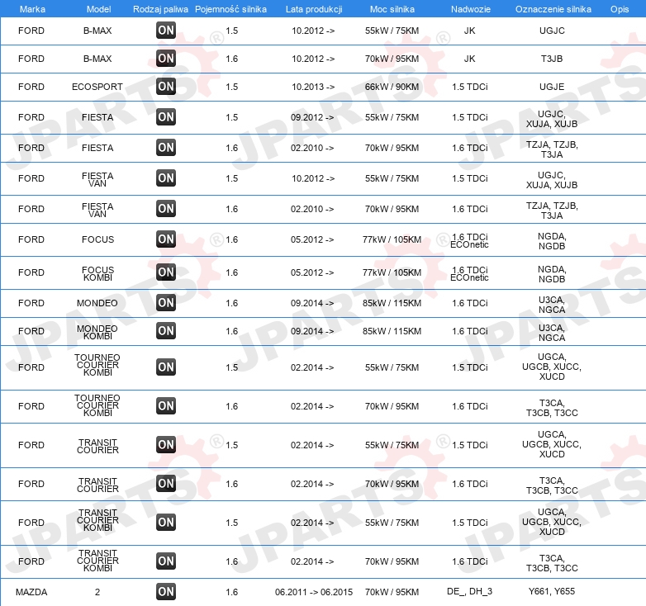The width and height of the screenshot is (646, 606).
Task: Select the ON diesel badge for ECOSPORT
Action: 166,87
